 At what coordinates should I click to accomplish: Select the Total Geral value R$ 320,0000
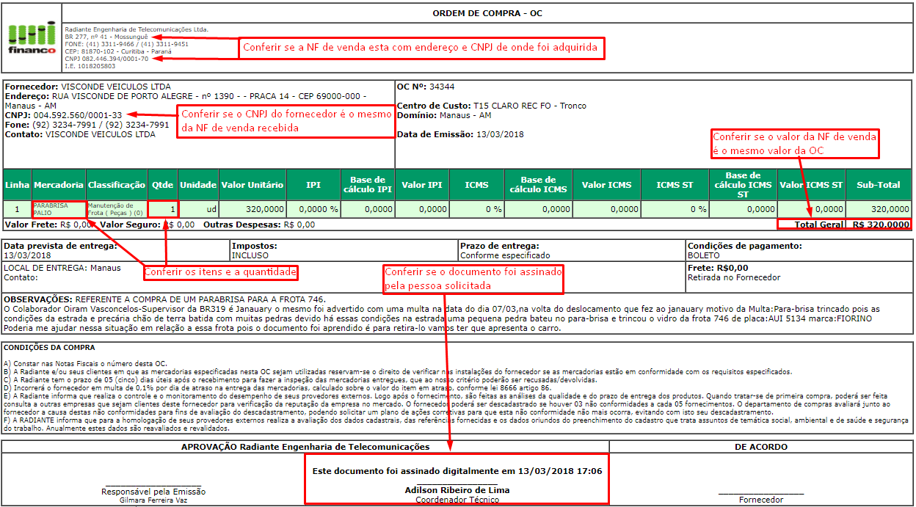[x=881, y=225]
